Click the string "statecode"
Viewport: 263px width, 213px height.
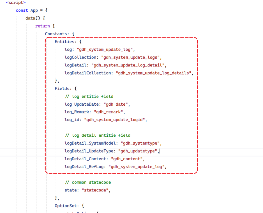click(95, 190)
